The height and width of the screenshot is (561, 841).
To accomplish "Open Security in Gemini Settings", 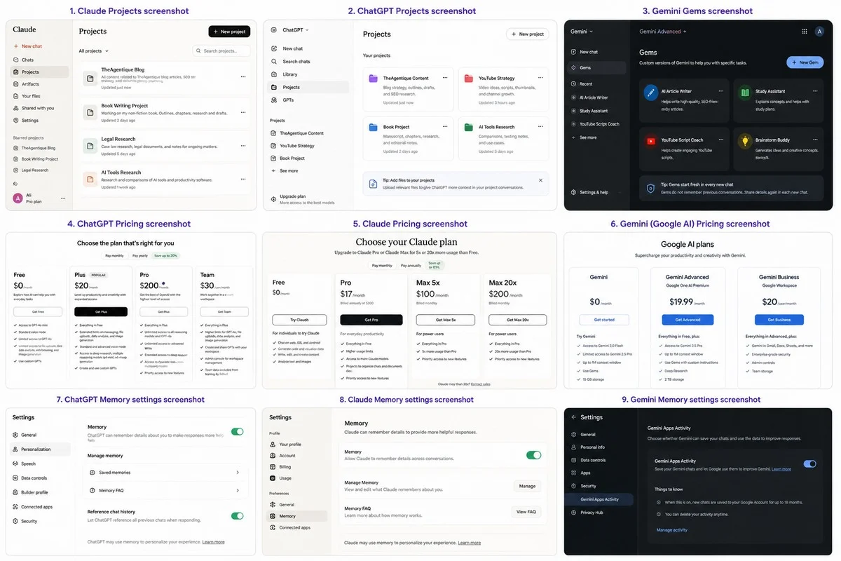I will (x=588, y=486).
